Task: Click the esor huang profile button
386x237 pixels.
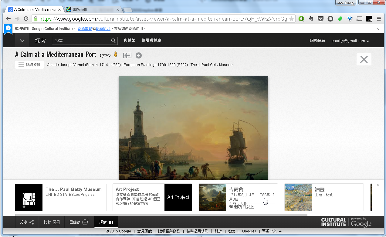Action: [345, 3]
